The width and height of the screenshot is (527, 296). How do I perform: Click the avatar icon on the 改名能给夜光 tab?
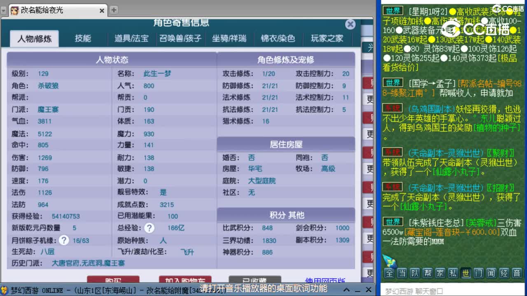(x=14, y=10)
